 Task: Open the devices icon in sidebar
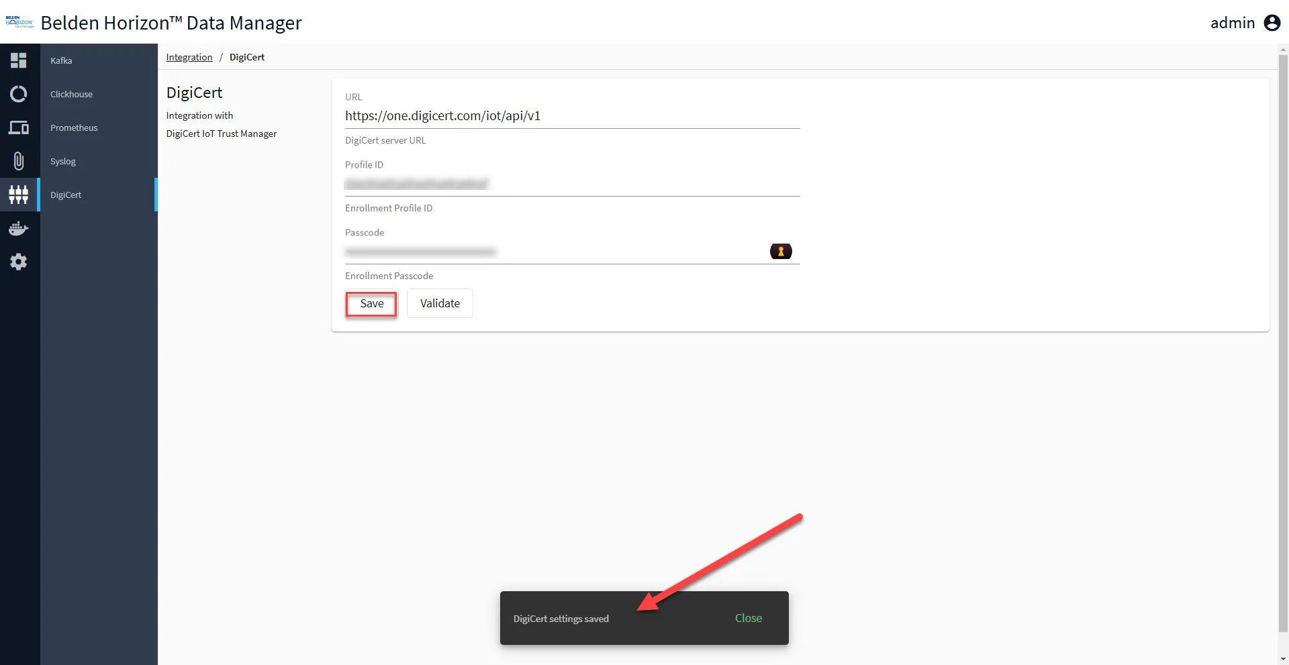click(x=19, y=127)
